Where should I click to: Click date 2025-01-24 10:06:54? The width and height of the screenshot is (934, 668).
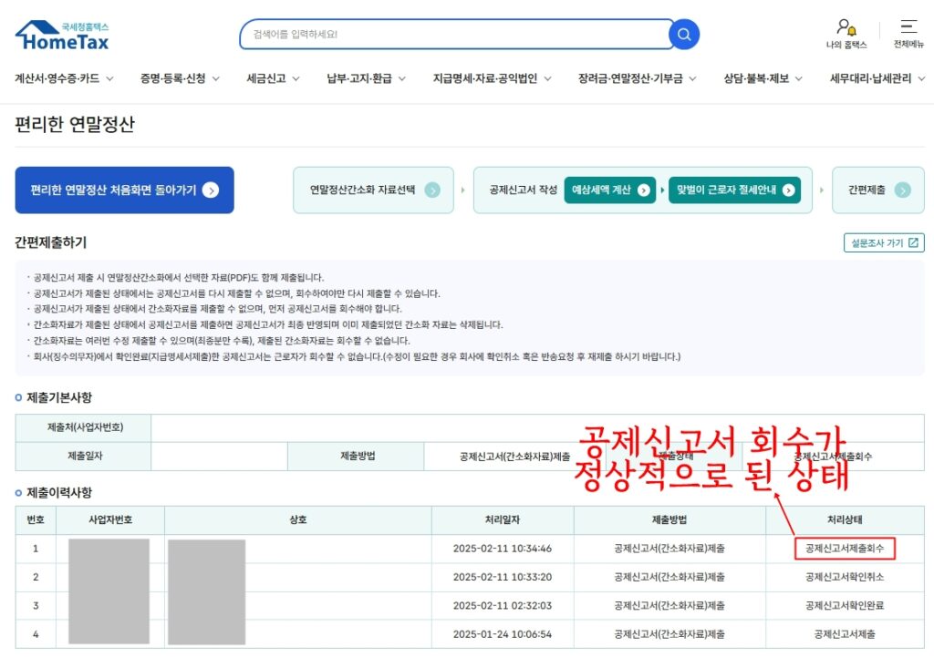(503, 634)
